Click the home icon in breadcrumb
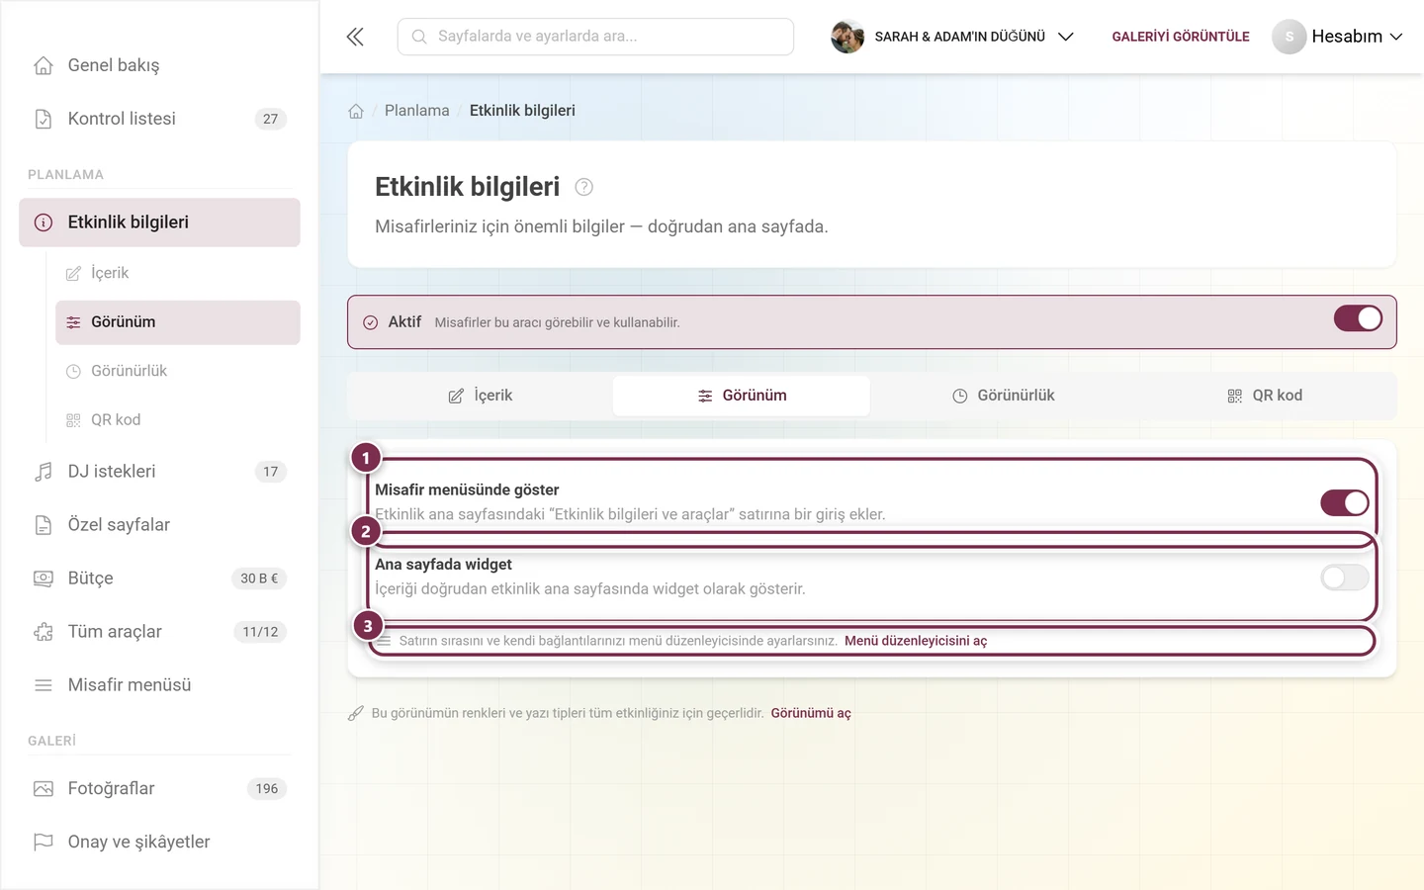The image size is (1424, 890). [356, 111]
